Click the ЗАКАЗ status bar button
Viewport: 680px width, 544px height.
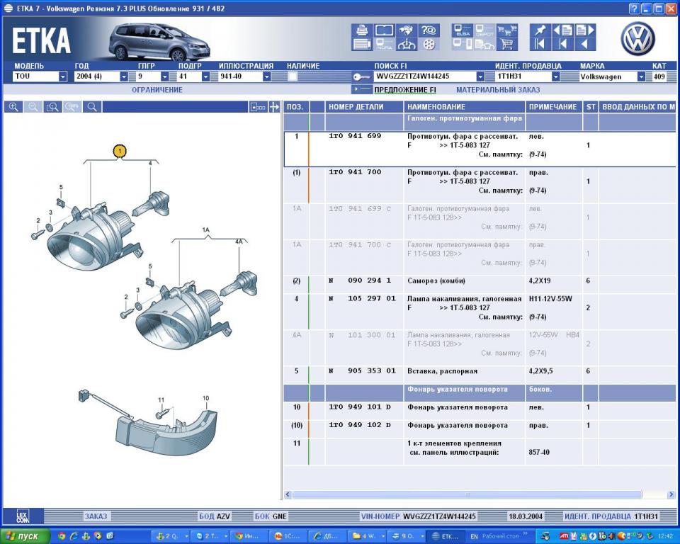click(96, 516)
